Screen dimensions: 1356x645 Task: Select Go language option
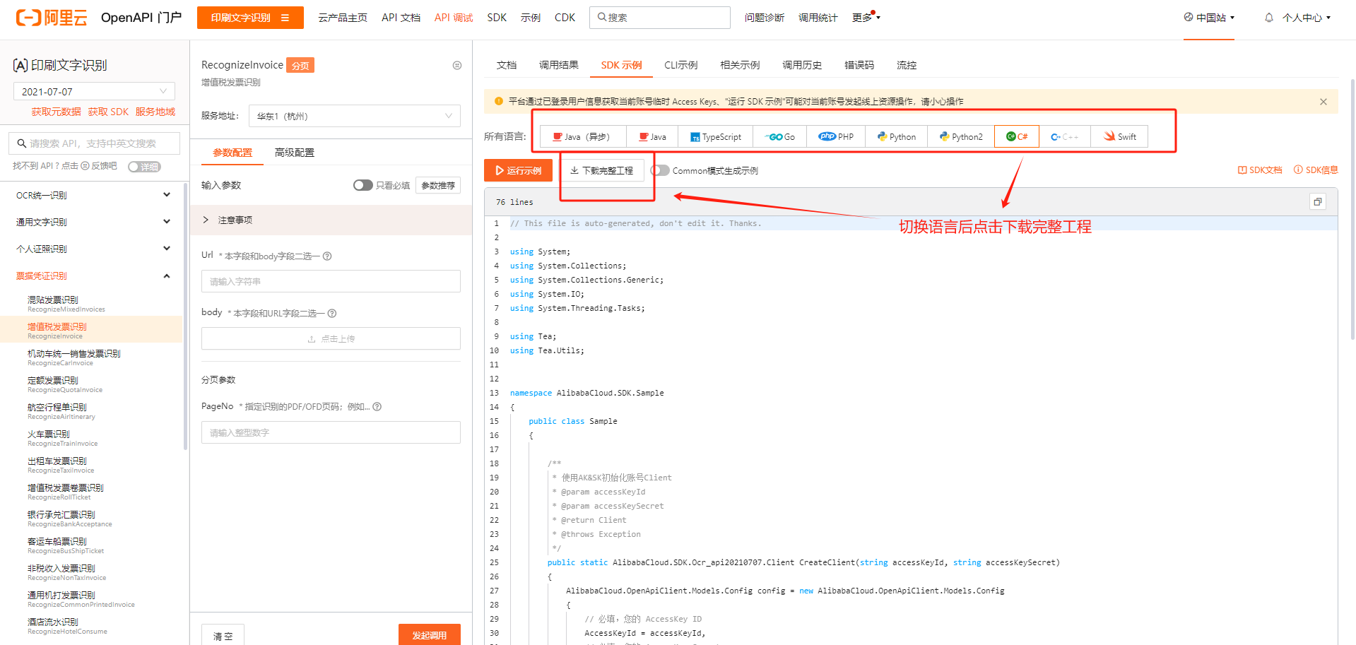tap(780, 136)
